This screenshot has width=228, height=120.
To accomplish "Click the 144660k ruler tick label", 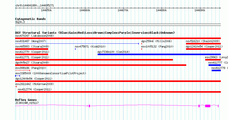I will (85, 10).
